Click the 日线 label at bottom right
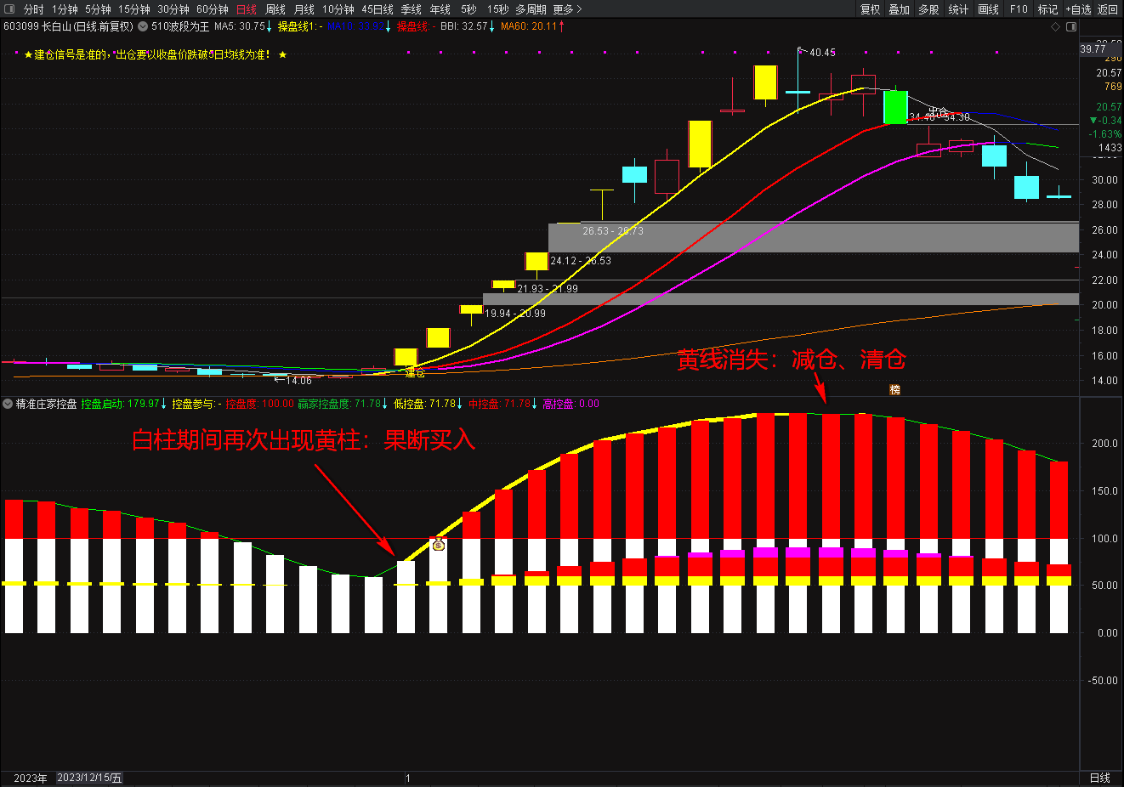1124x787 pixels. 1100,778
